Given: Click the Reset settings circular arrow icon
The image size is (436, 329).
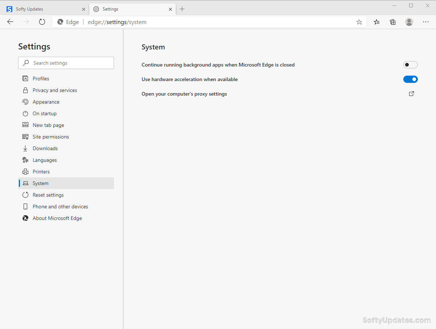Looking at the screenshot, I should pyautogui.click(x=25, y=195).
